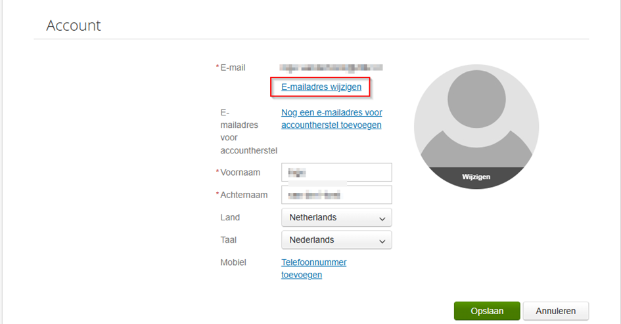The height and width of the screenshot is (324, 621).
Task: Click the Account page heading
Action: [x=74, y=26]
